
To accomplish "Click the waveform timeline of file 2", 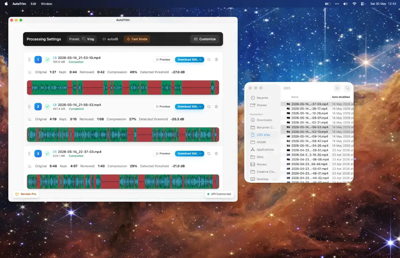I will pos(123,134).
